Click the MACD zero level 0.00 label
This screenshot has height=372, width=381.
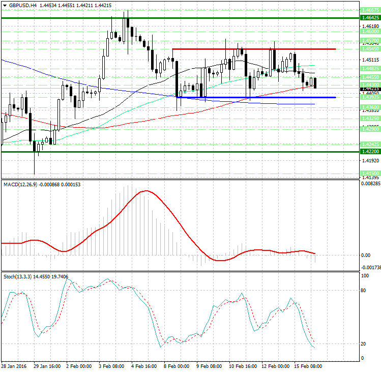pyautogui.click(x=366, y=255)
